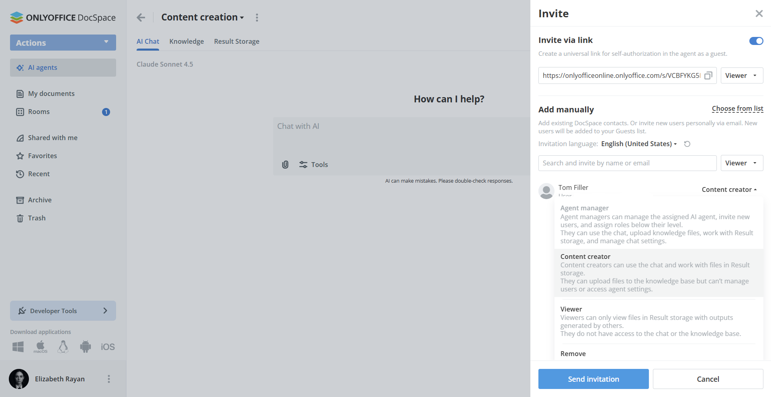Screen dimensions: 771x397
Task: Expand the Content creation title dropdown
Action: (242, 17)
